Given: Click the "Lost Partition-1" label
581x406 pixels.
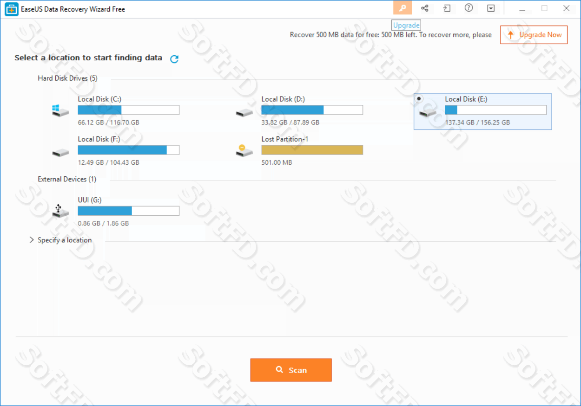Looking at the screenshot, I should click(x=285, y=139).
